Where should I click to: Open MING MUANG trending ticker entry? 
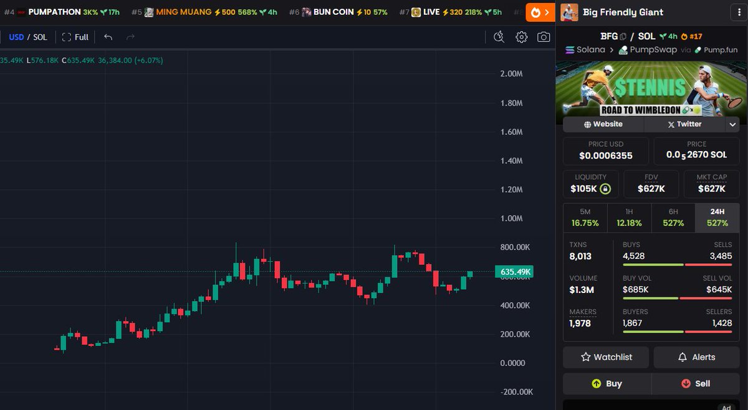pyautogui.click(x=204, y=12)
